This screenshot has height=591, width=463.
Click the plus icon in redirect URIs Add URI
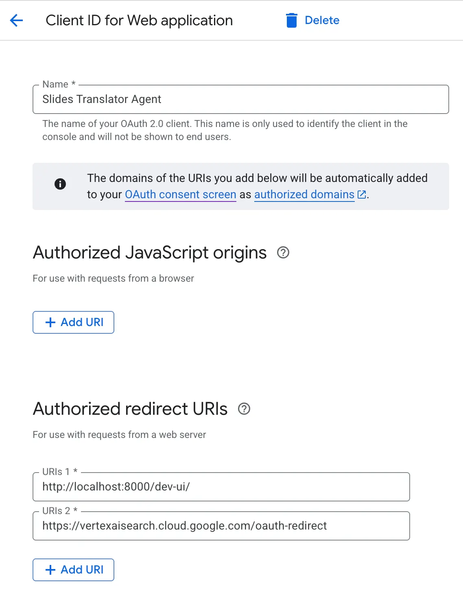50,570
